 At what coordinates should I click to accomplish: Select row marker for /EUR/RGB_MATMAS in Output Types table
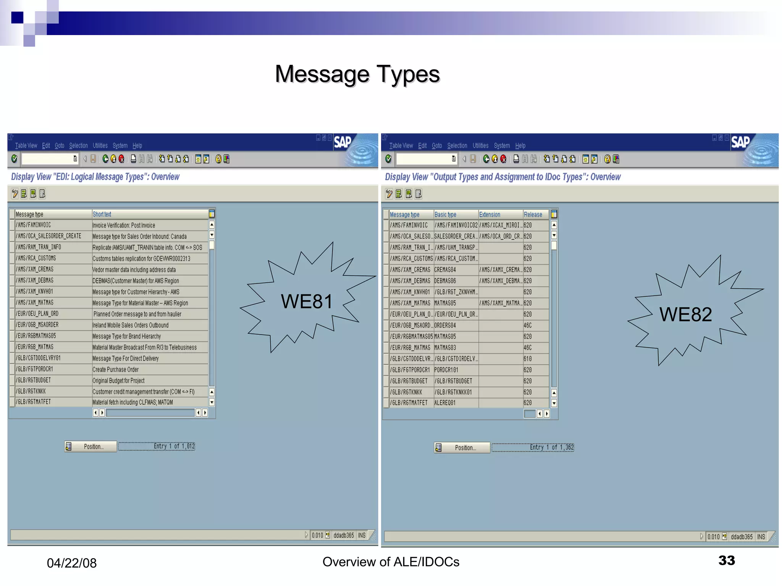point(386,348)
